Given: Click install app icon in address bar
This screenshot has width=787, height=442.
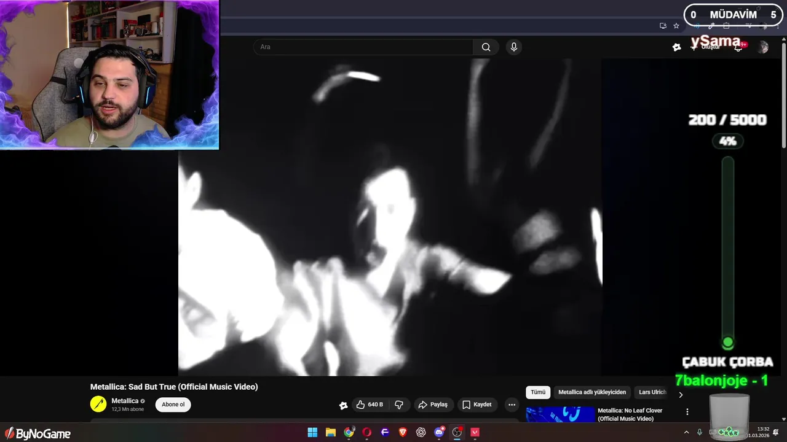Looking at the screenshot, I should click(663, 26).
